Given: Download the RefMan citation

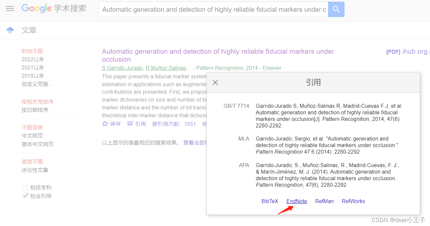Looking at the screenshot, I should click(x=324, y=201).
